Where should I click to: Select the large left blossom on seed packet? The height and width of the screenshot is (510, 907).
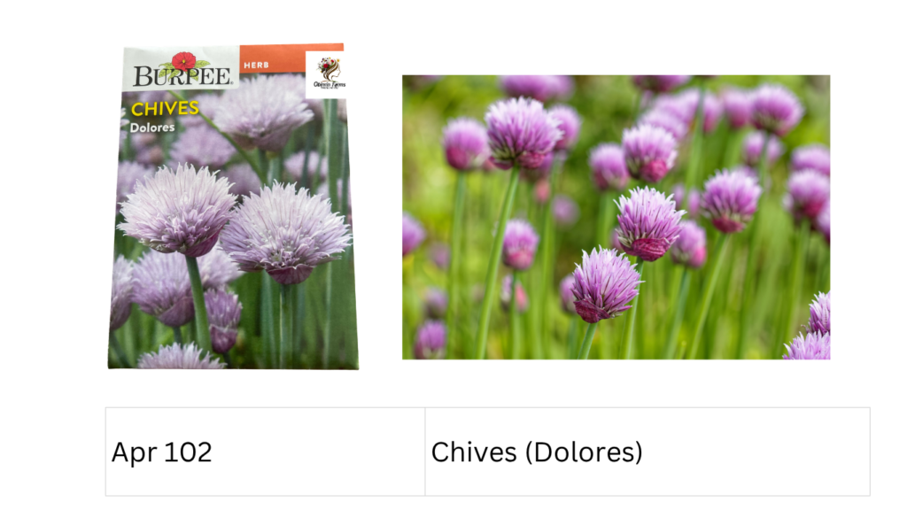177,210
